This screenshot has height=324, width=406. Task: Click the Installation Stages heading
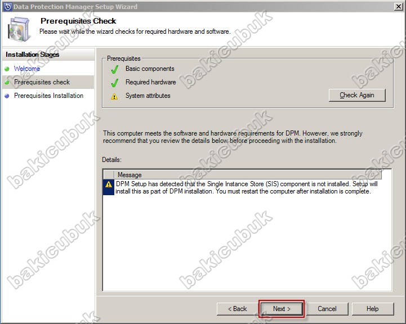[32, 55]
